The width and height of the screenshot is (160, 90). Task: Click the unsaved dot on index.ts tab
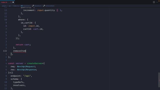13,2
